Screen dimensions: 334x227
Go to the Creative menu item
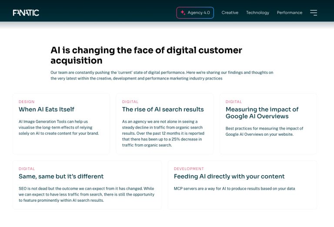[x=230, y=13]
